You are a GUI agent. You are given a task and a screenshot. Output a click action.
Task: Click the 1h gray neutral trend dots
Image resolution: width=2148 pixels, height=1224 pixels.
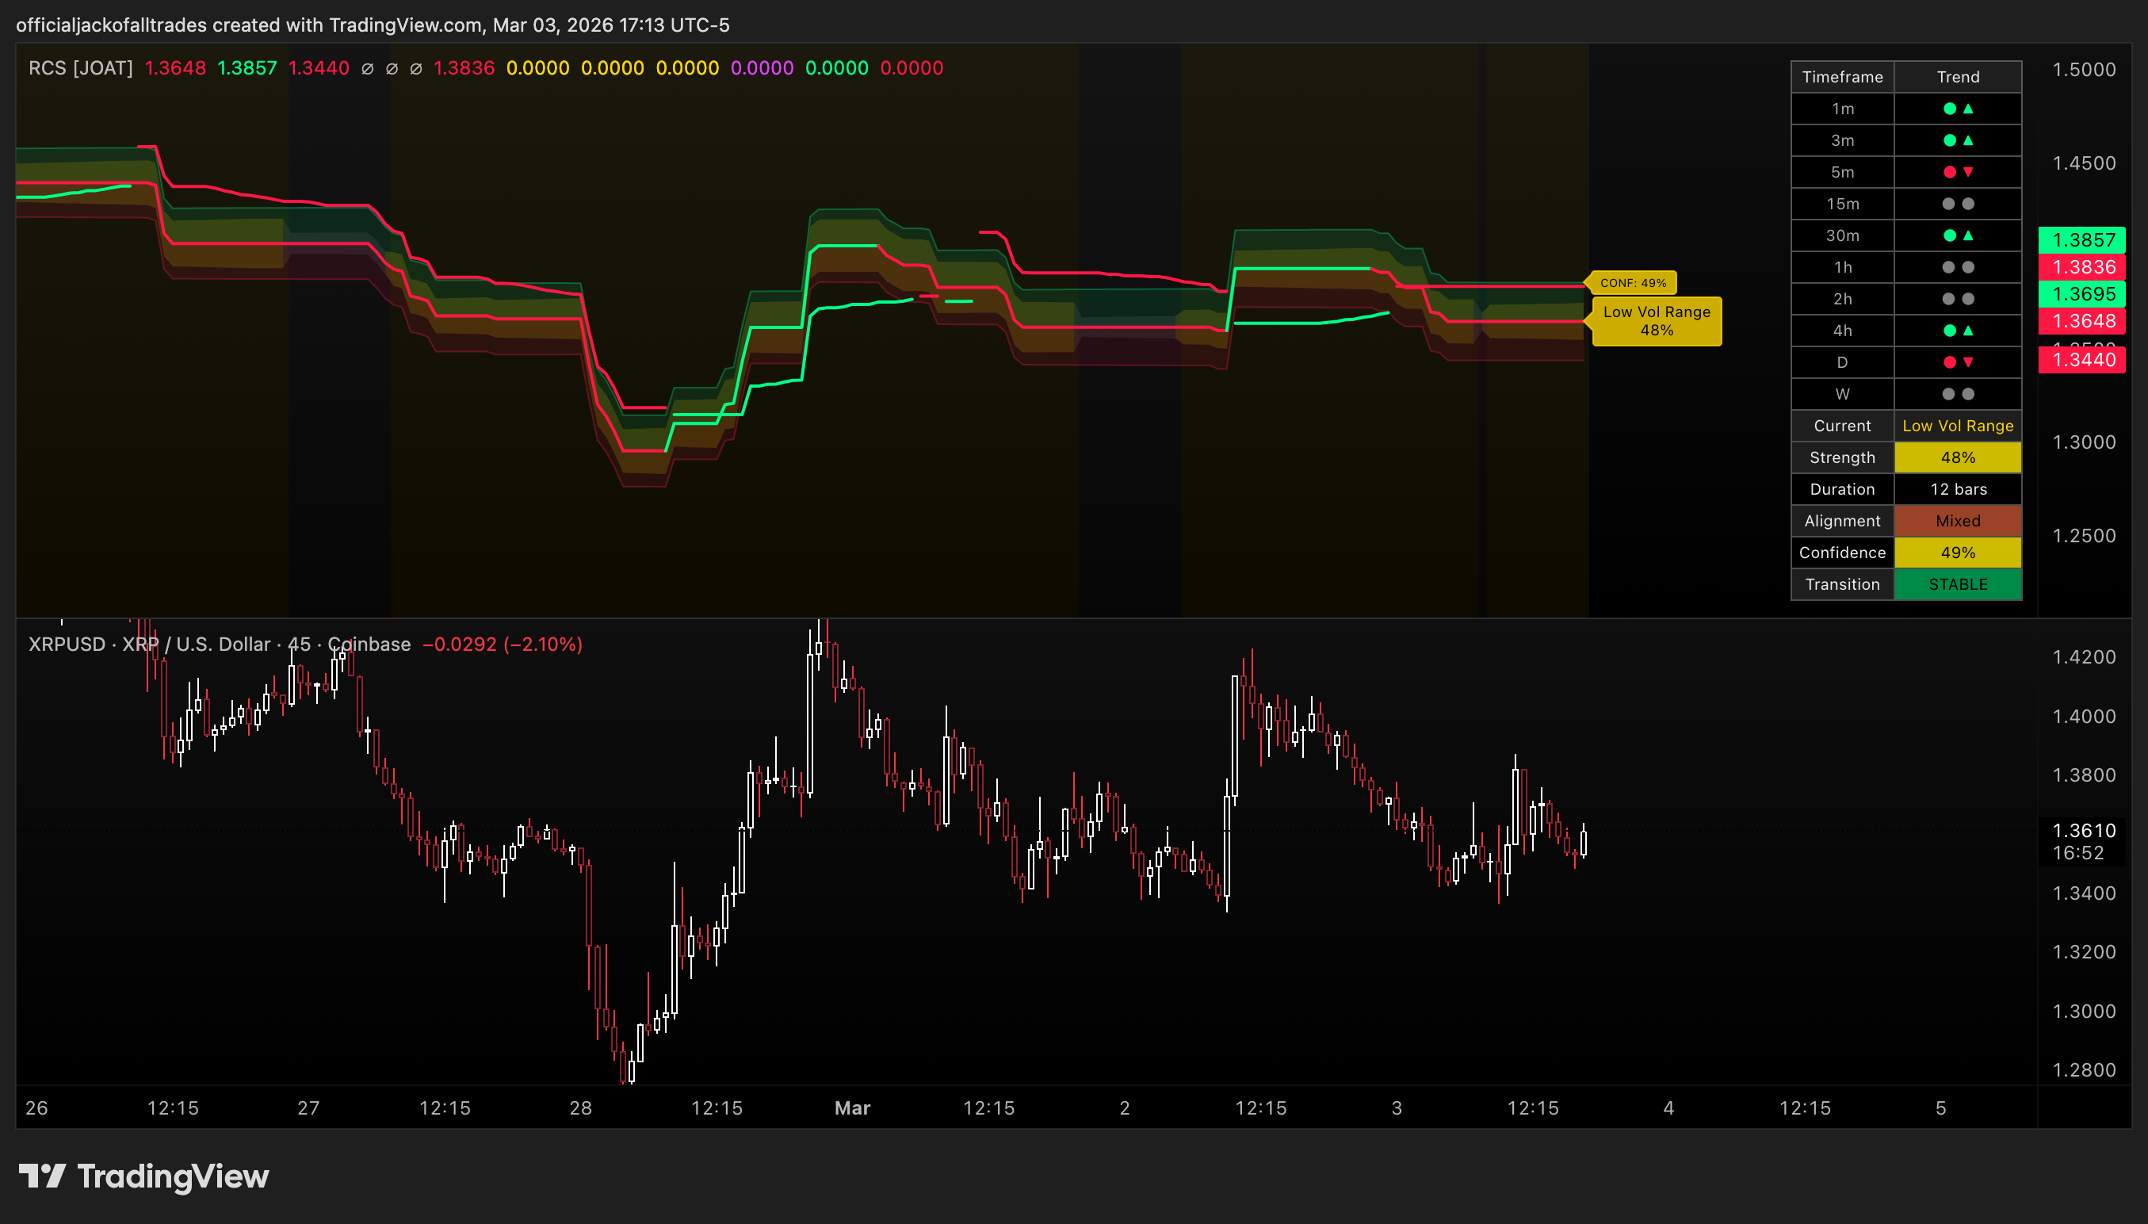[1958, 267]
